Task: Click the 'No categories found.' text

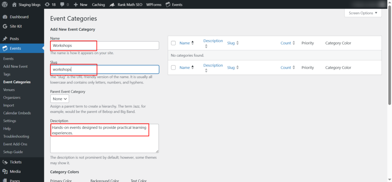Action: point(188,55)
